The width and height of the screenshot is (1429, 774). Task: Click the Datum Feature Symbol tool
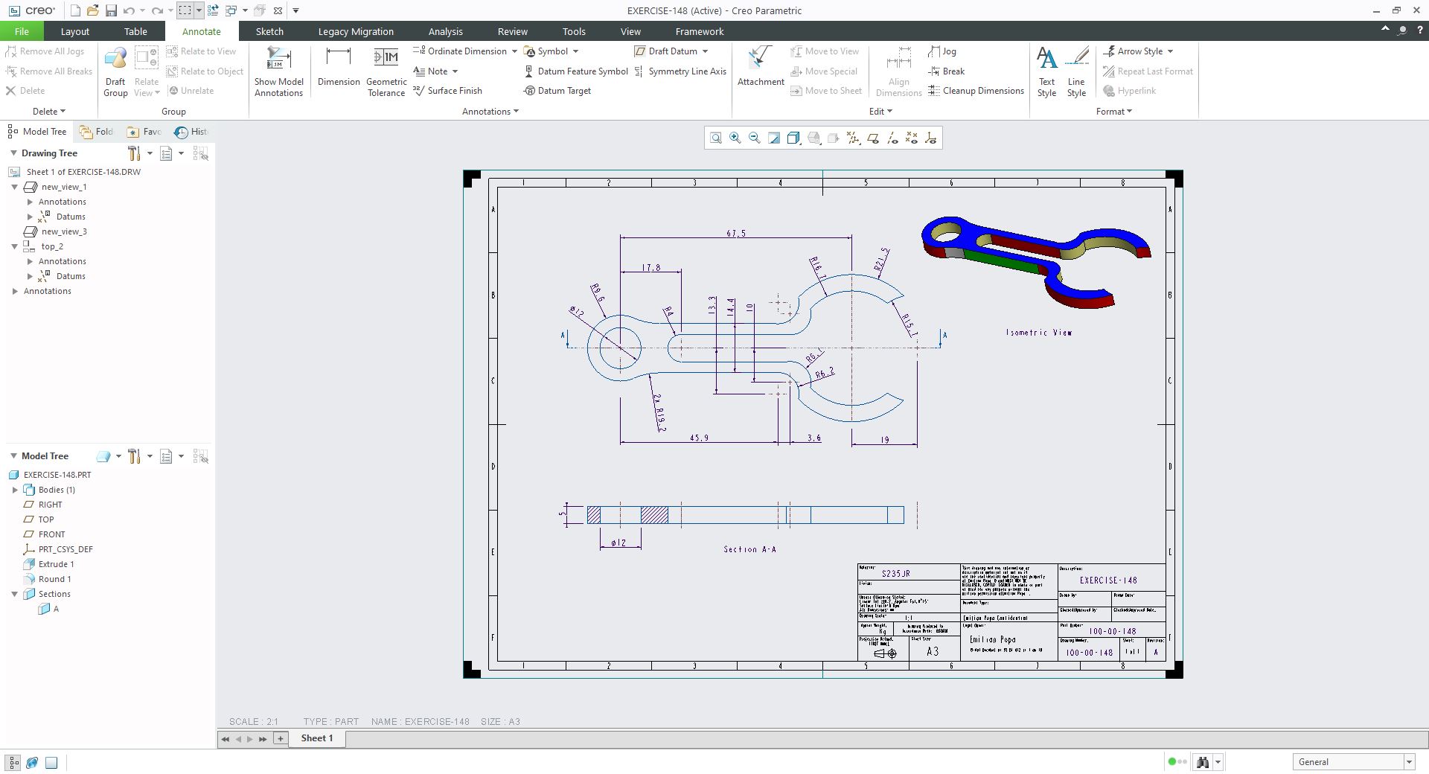pos(576,71)
